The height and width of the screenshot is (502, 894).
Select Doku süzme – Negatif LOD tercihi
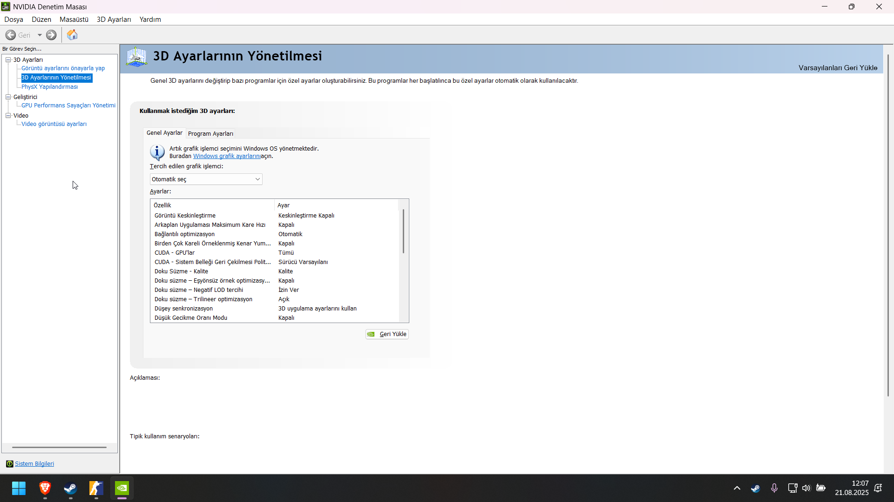276,290
